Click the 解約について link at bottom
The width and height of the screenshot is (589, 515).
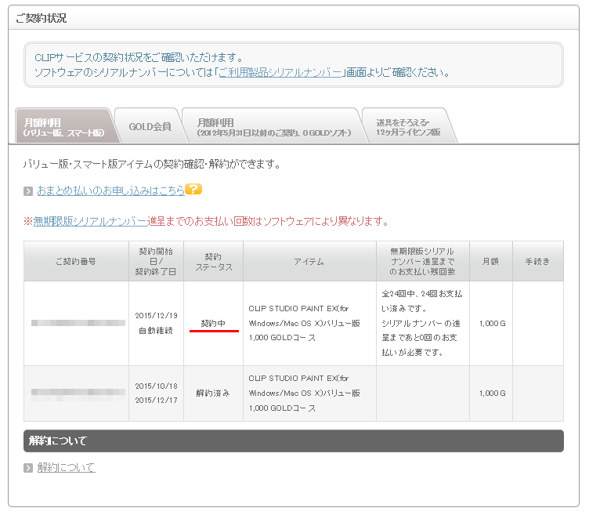(x=66, y=467)
